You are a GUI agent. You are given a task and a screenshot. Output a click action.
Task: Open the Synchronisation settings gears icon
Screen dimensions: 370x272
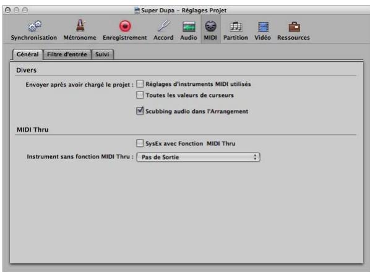click(x=34, y=26)
